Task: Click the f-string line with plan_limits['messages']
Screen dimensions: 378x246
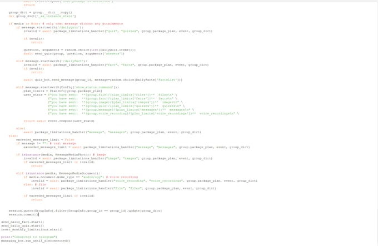Action: [x=121, y=110]
